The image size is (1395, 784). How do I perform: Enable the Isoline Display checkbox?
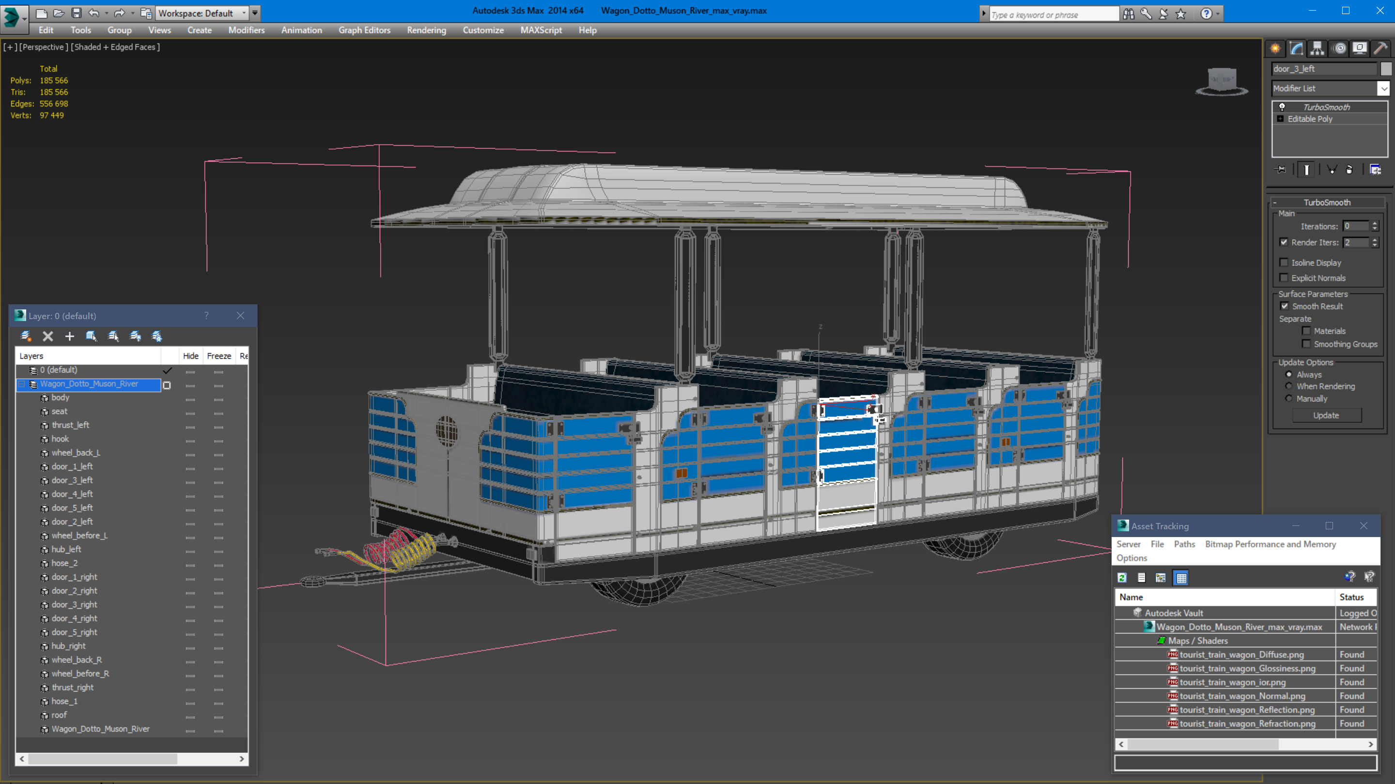pyautogui.click(x=1284, y=262)
